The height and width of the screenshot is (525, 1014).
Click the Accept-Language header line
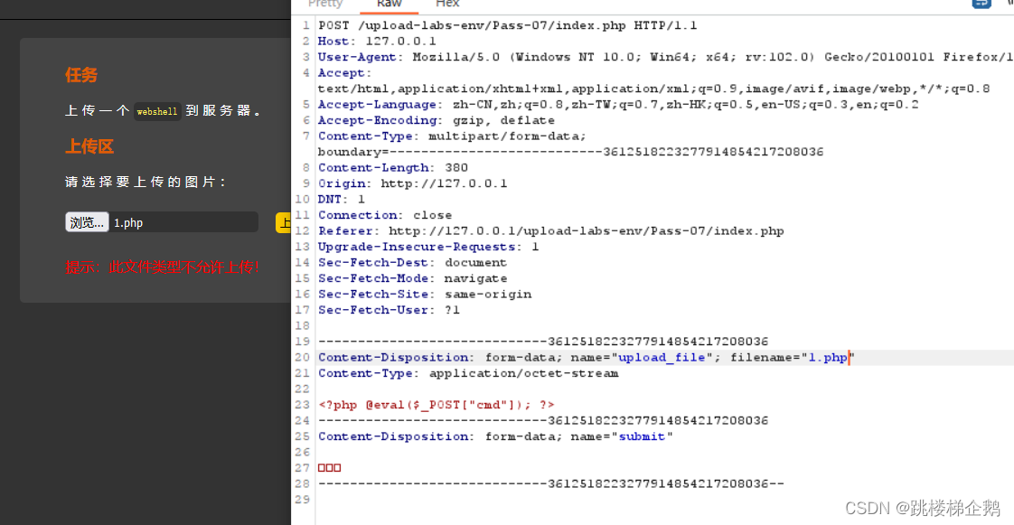pos(617,105)
